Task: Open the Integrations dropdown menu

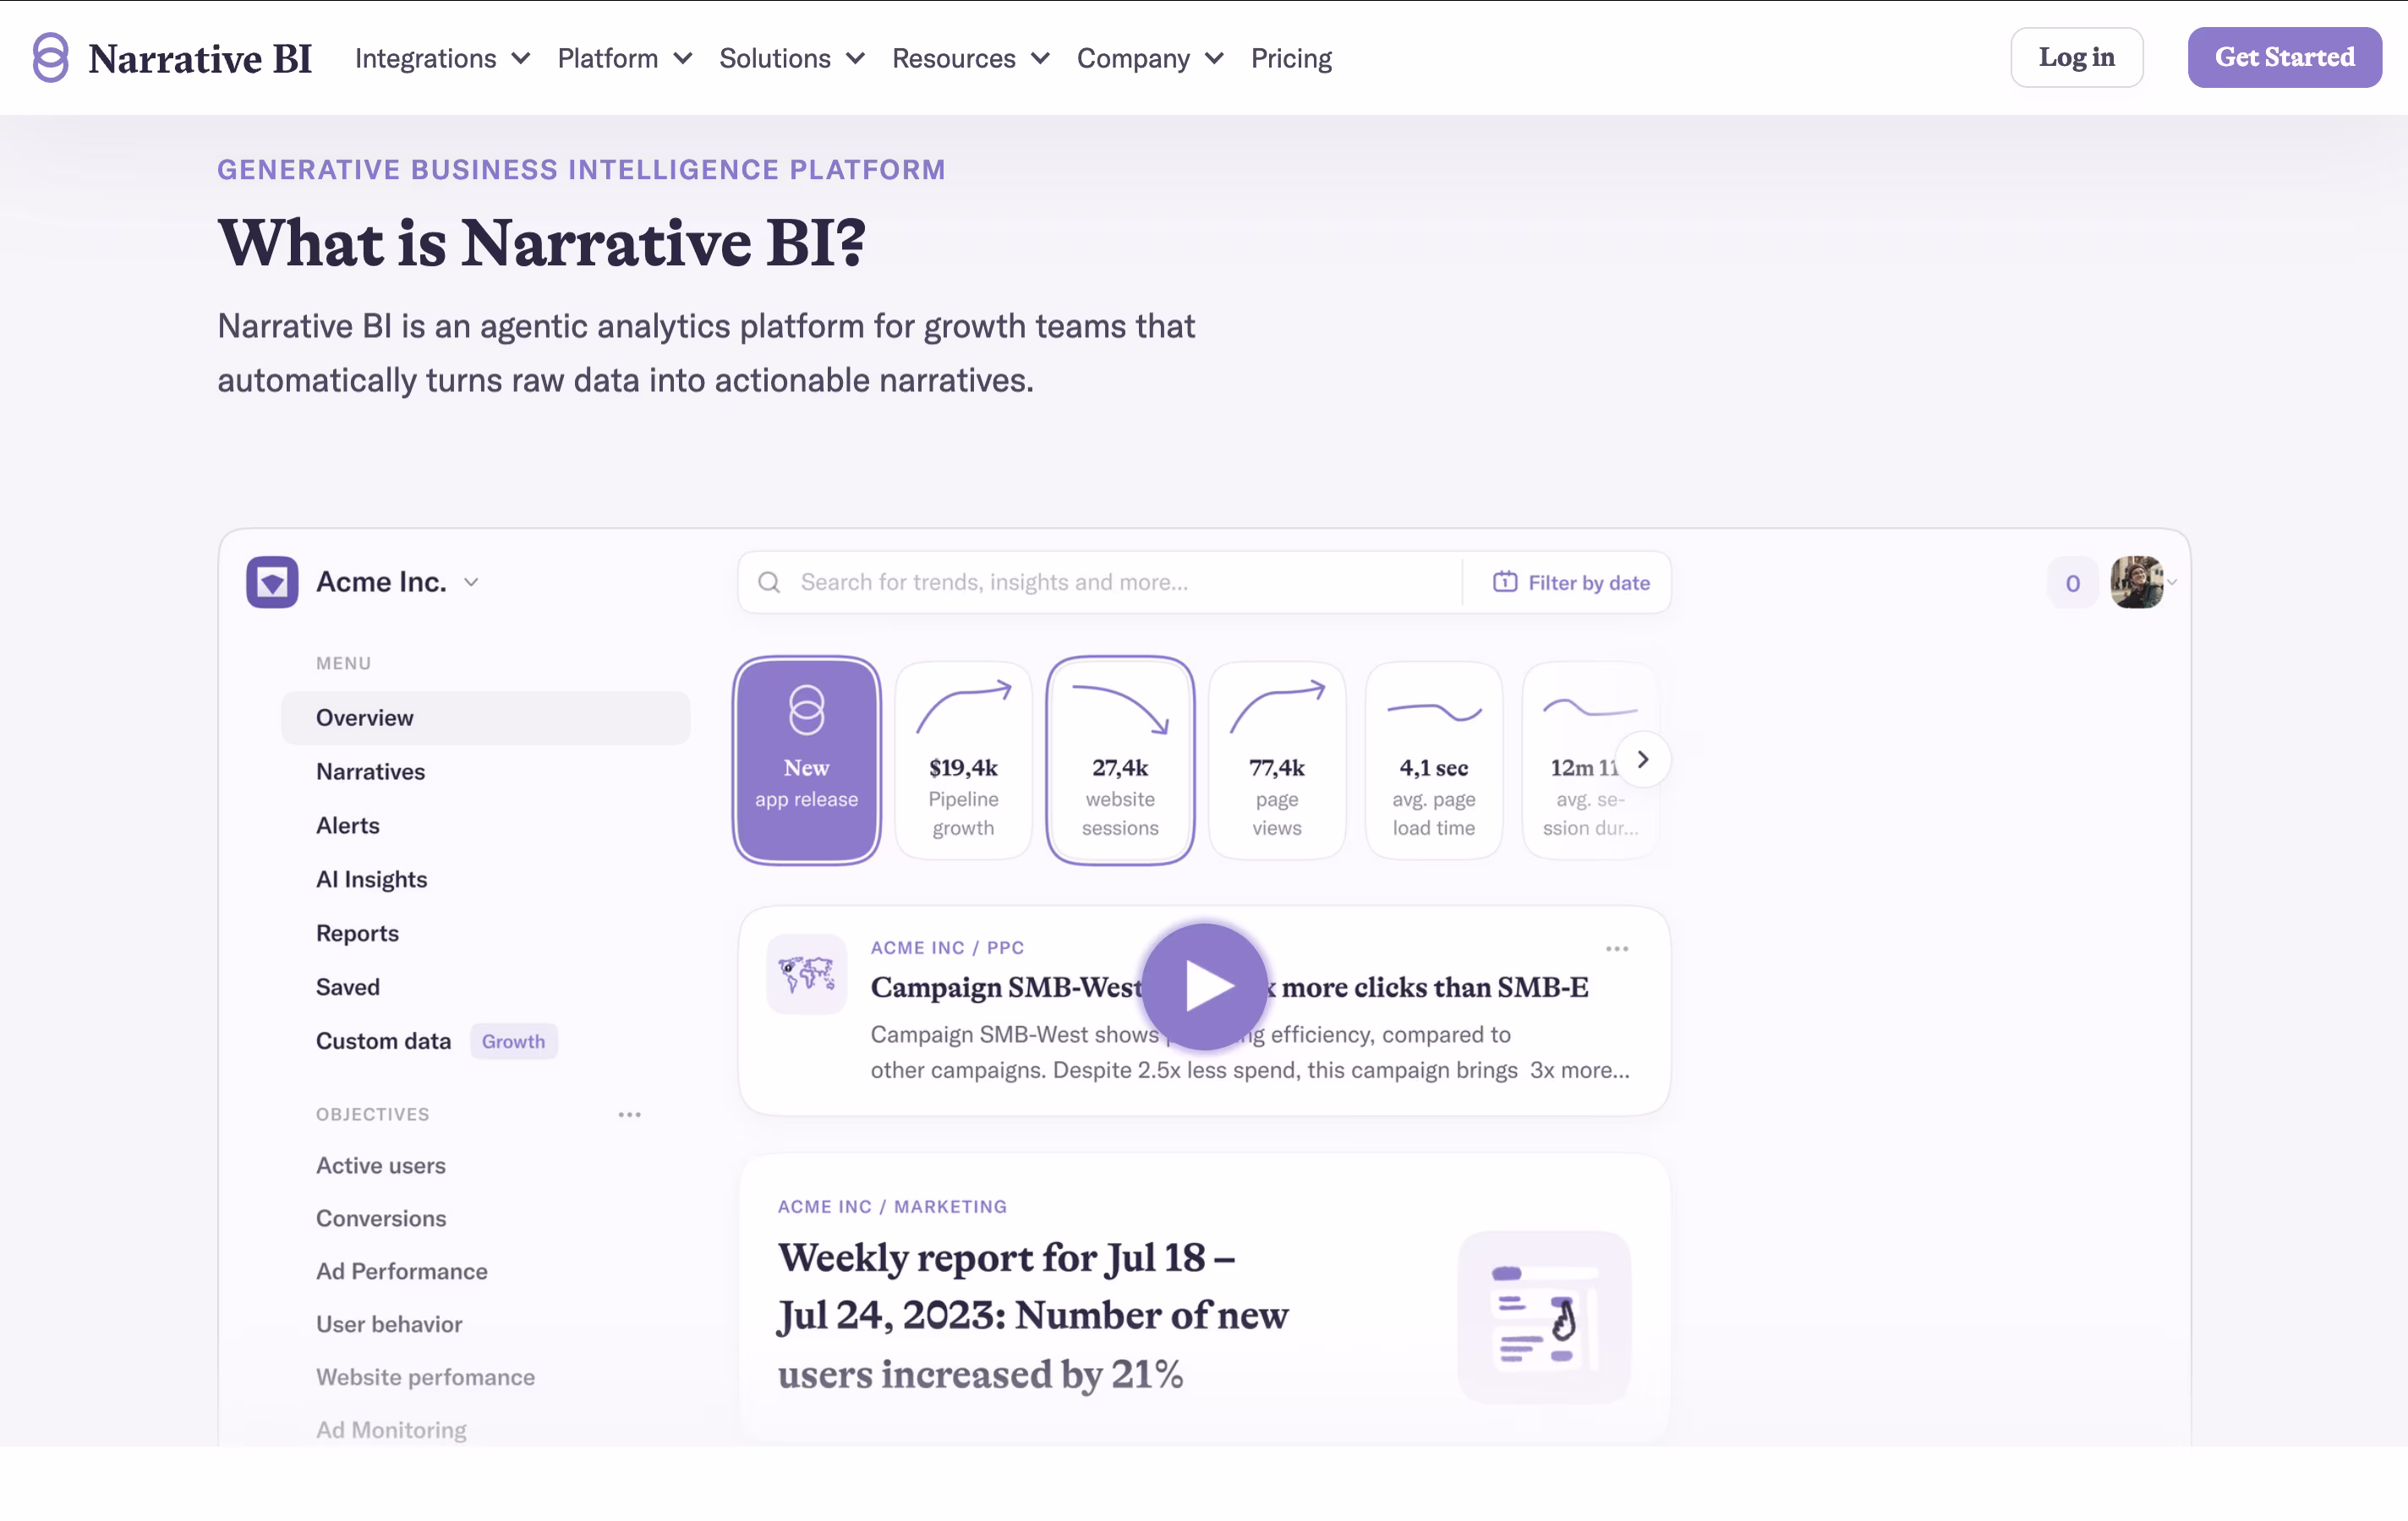Action: coord(442,58)
